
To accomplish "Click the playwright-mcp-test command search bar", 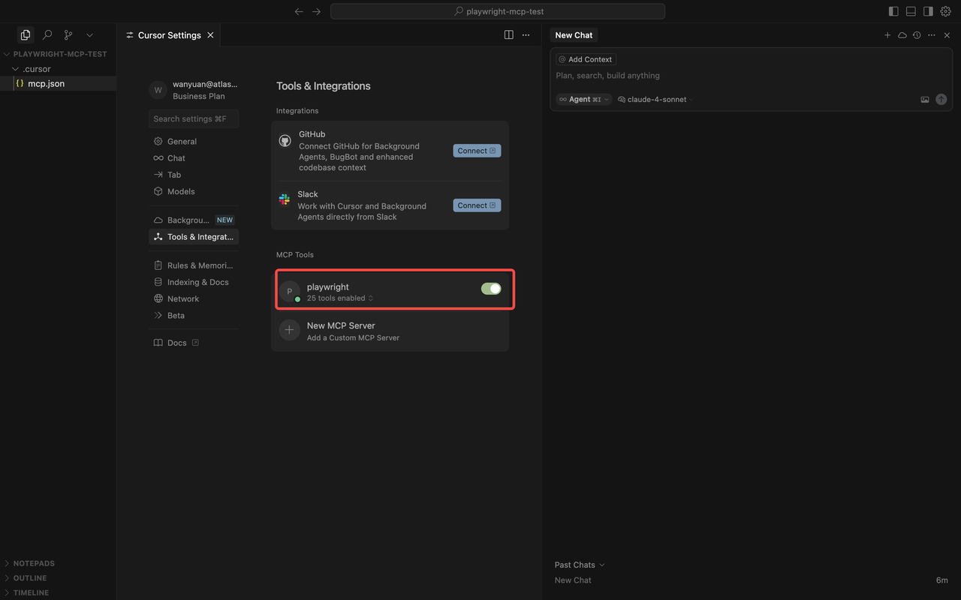I will [x=498, y=11].
